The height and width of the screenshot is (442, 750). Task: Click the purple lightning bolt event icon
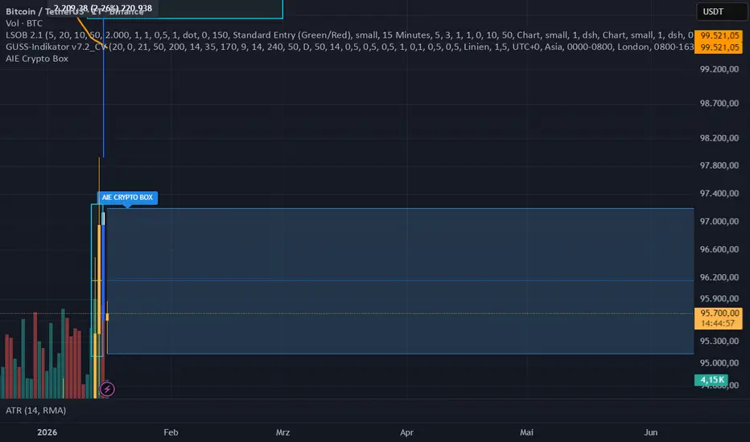(x=108, y=389)
